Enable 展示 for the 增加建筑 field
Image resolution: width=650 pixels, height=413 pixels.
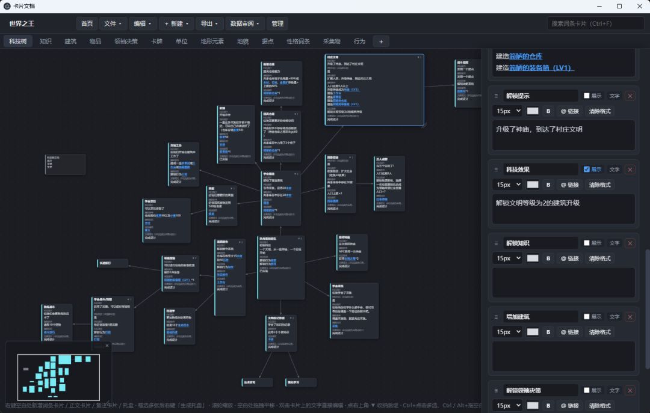pos(587,317)
